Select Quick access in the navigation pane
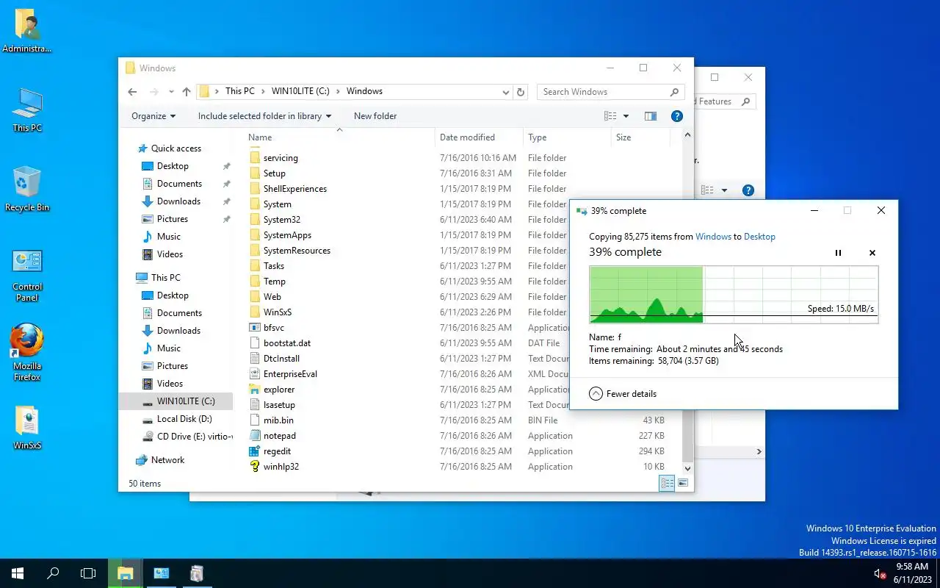 pyautogui.click(x=176, y=148)
